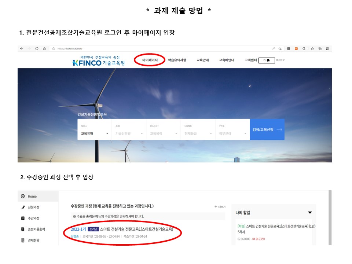Open the 학습유의사항 menu

pos(177,60)
